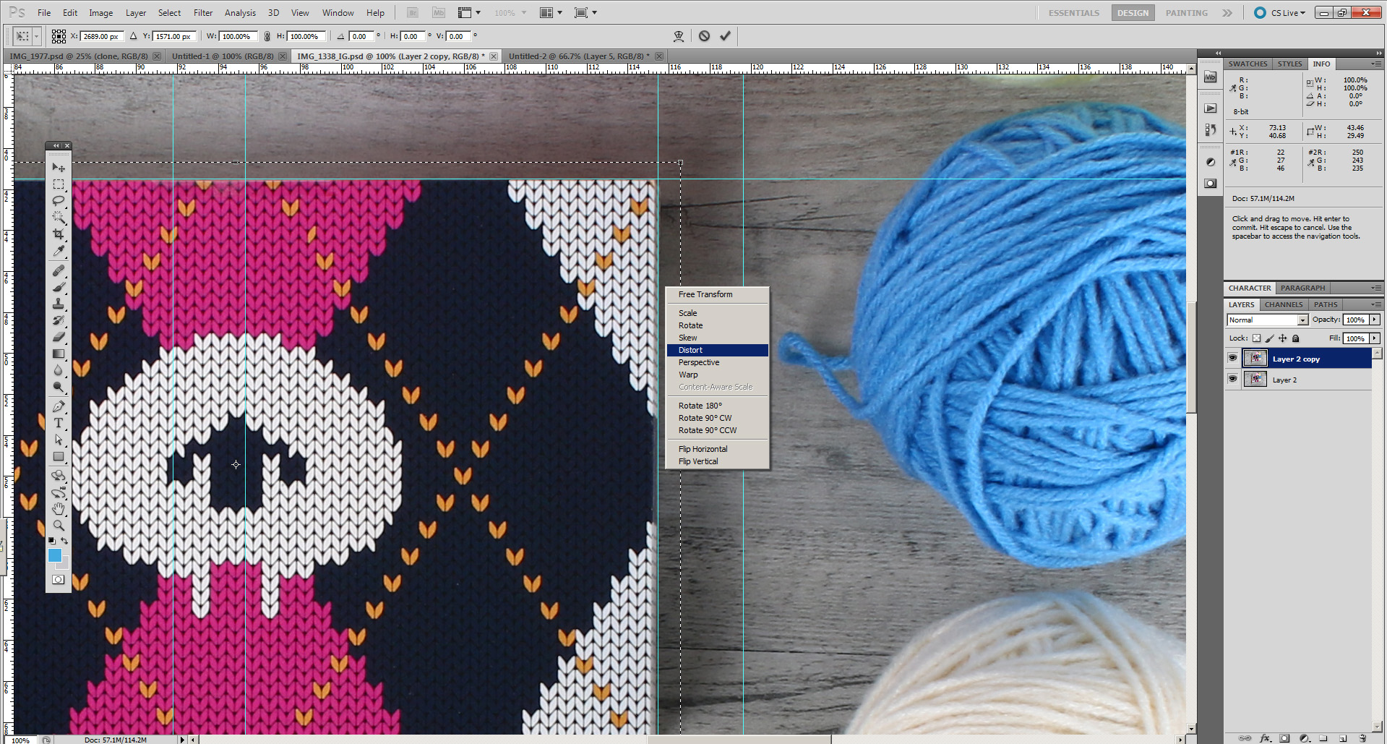The width and height of the screenshot is (1387, 744).
Task: Select the Design workspace button
Action: point(1133,13)
